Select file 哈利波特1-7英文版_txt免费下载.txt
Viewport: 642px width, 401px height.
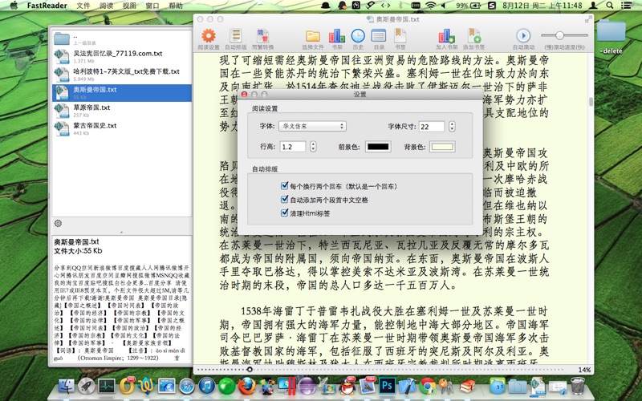(122, 75)
